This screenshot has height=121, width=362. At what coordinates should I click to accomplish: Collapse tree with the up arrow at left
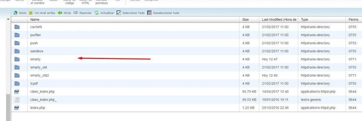click(x=8, y=19)
